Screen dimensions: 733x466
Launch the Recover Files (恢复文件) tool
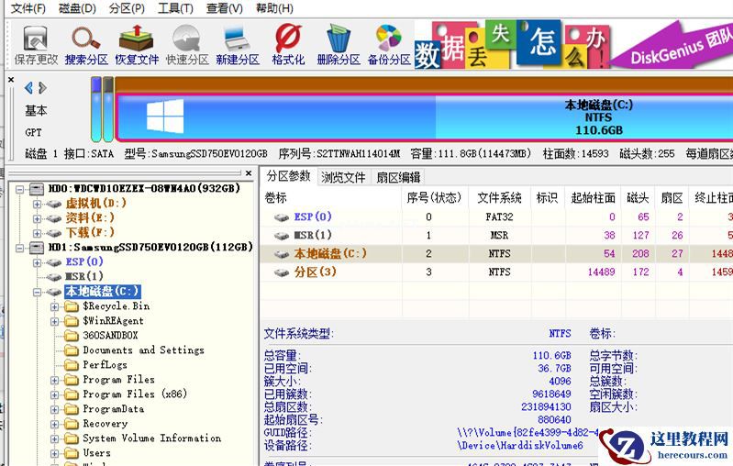(137, 45)
